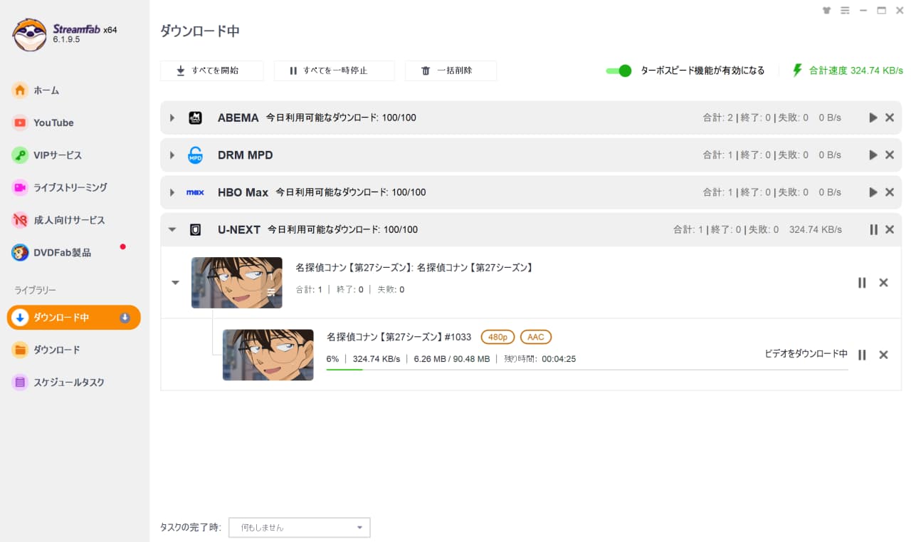The width and height of the screenshot is (911, 542).
Task: Click 一括削除 button
Action: 451,71
